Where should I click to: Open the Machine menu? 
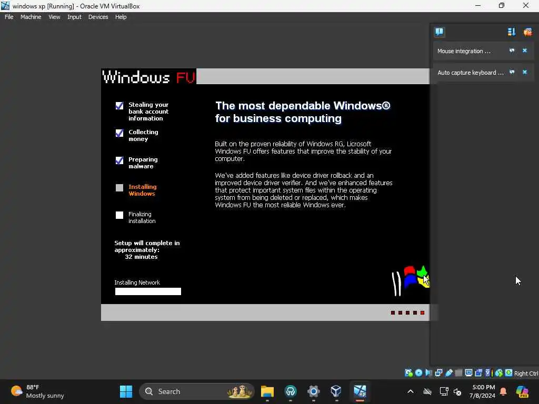31,17
